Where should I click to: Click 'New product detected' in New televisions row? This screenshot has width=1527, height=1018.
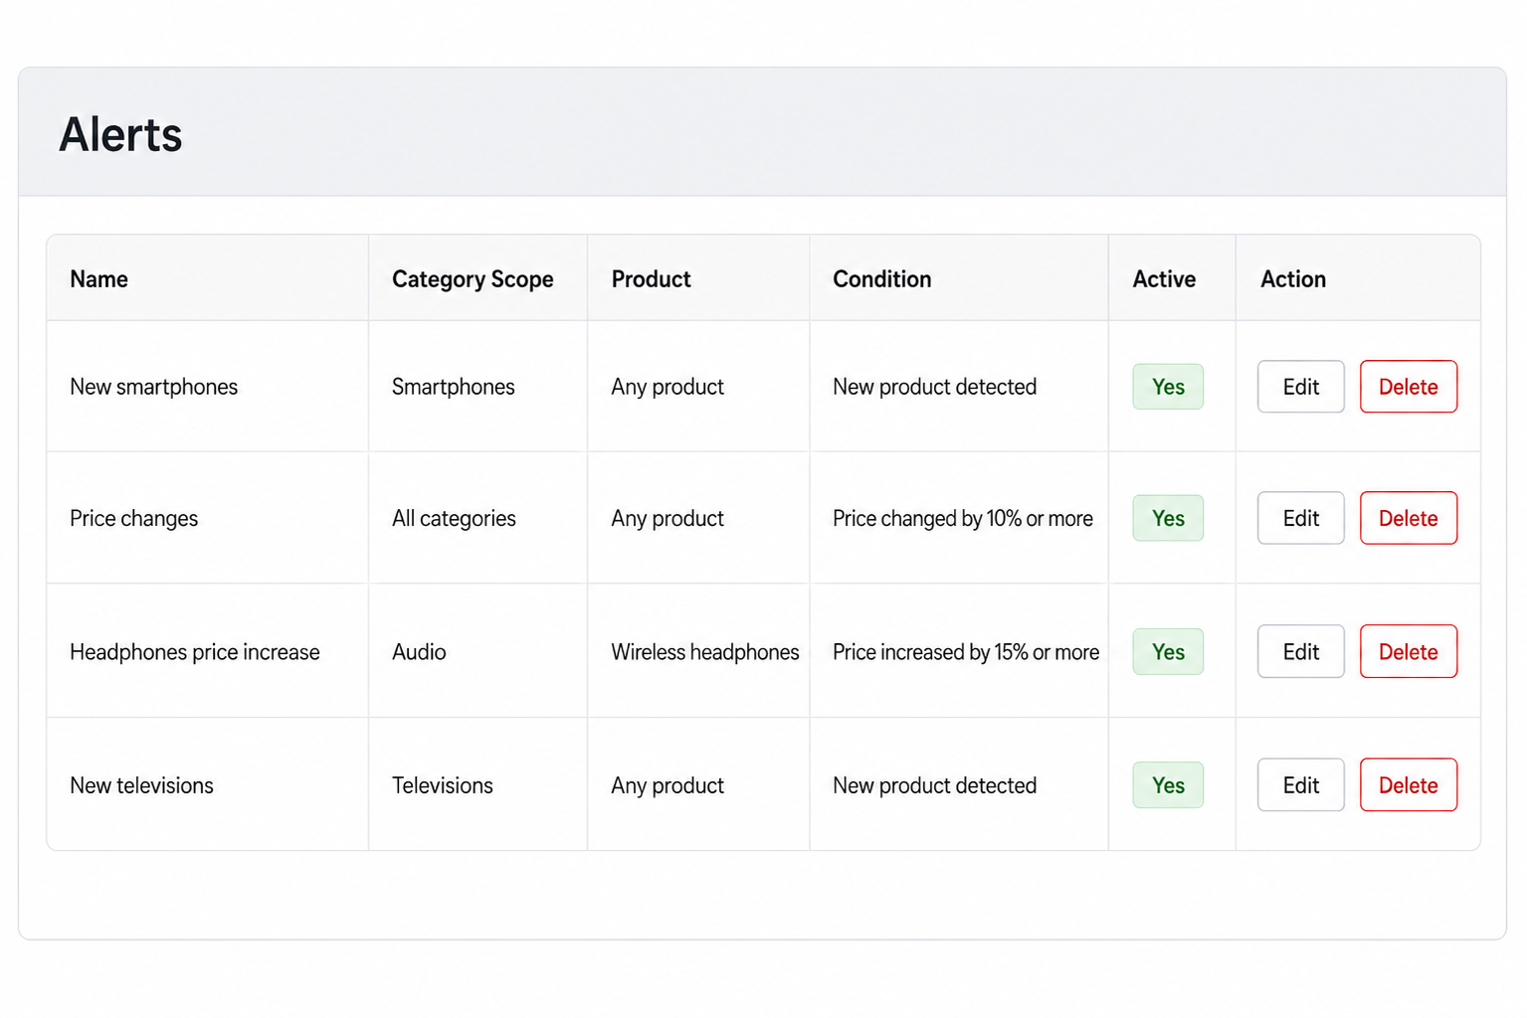tap(934, 785)
